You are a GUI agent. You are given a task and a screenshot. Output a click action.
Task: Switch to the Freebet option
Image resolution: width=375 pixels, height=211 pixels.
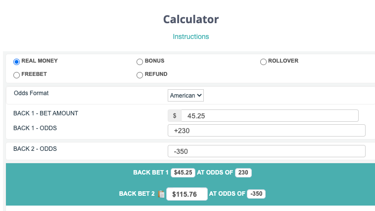pyautogui.click(x=16, y=75)
